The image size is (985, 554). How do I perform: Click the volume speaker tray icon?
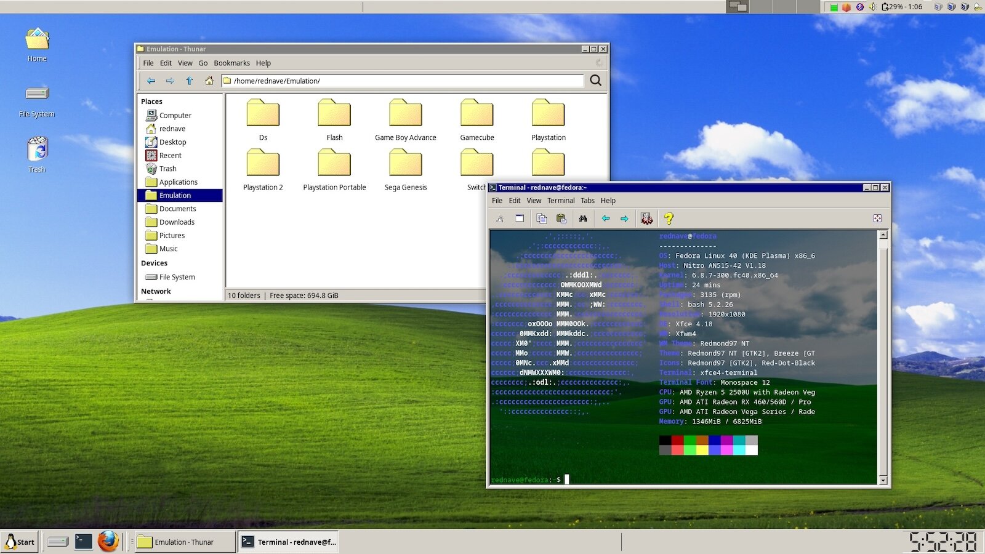pos(873,7)
